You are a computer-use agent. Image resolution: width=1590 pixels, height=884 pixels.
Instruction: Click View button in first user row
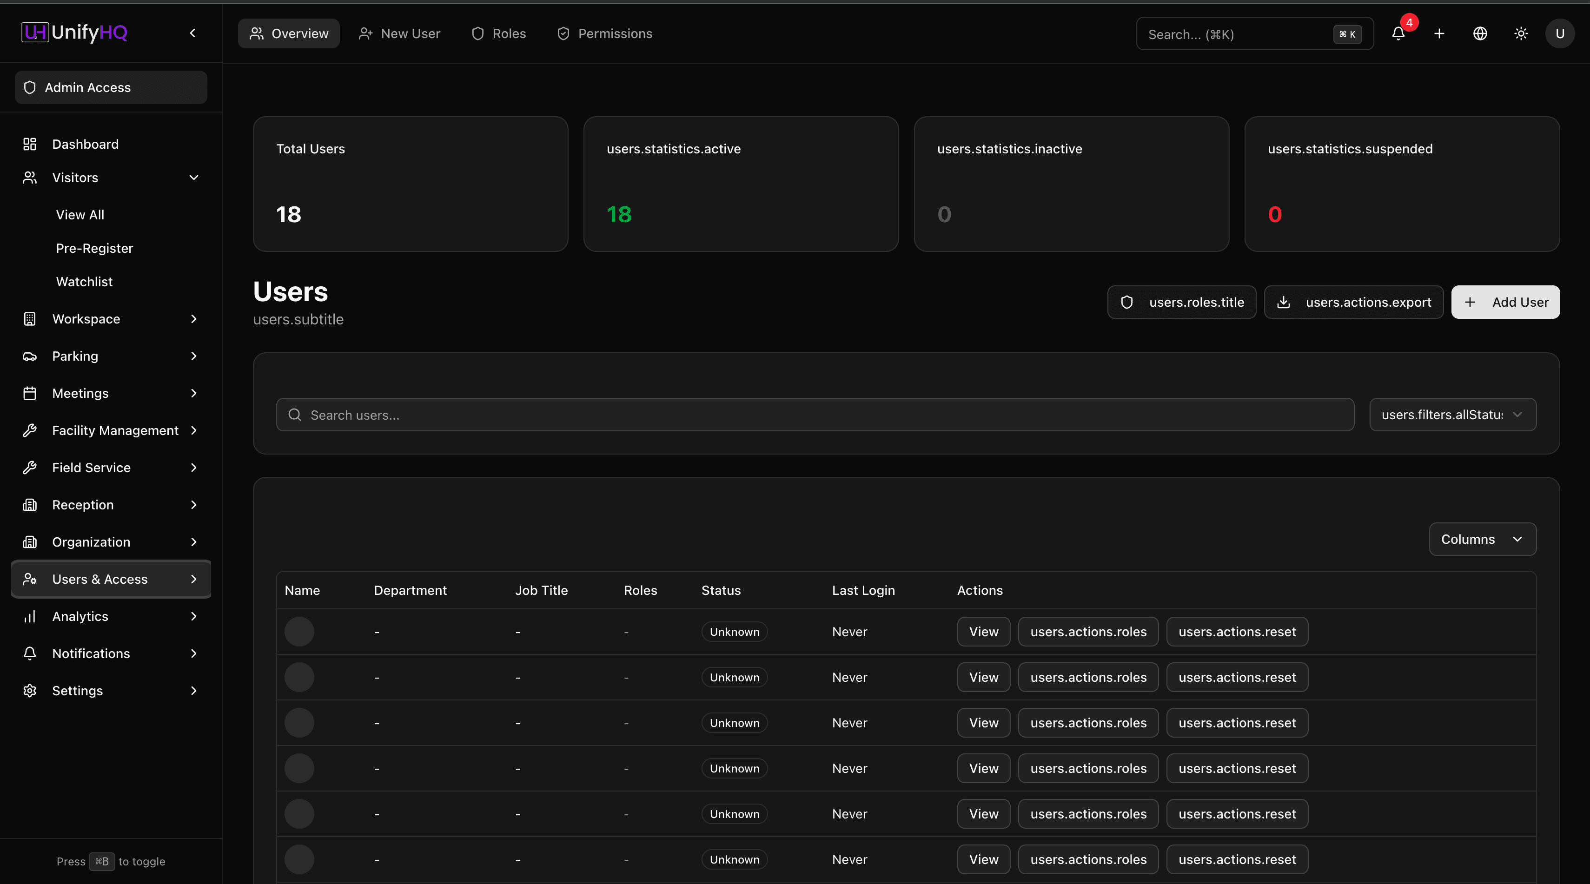tap(983, 632)
